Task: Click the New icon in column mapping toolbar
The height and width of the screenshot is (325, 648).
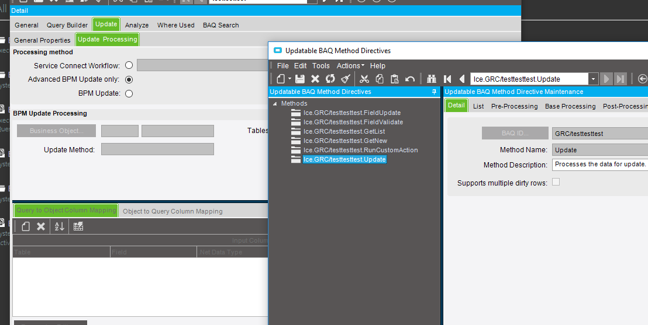Action: (26, 226)
